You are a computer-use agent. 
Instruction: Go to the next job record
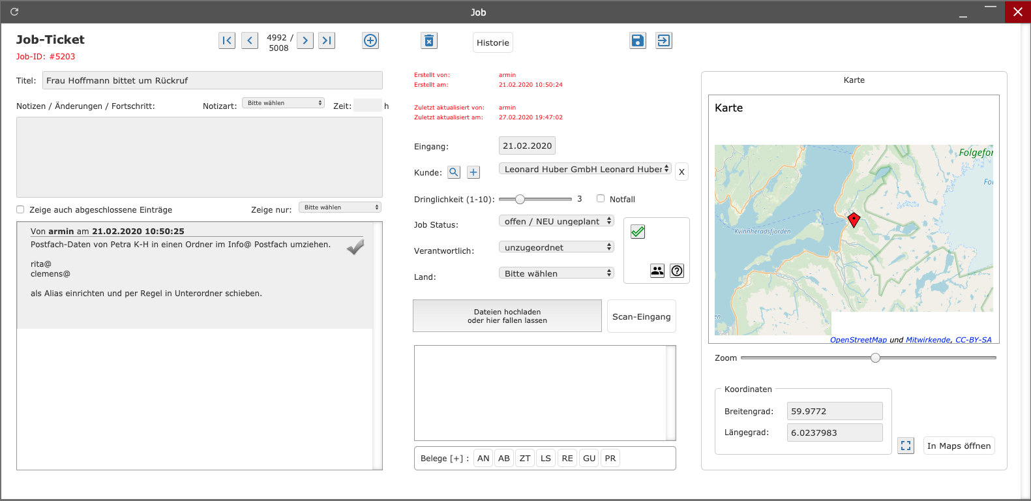305,40
